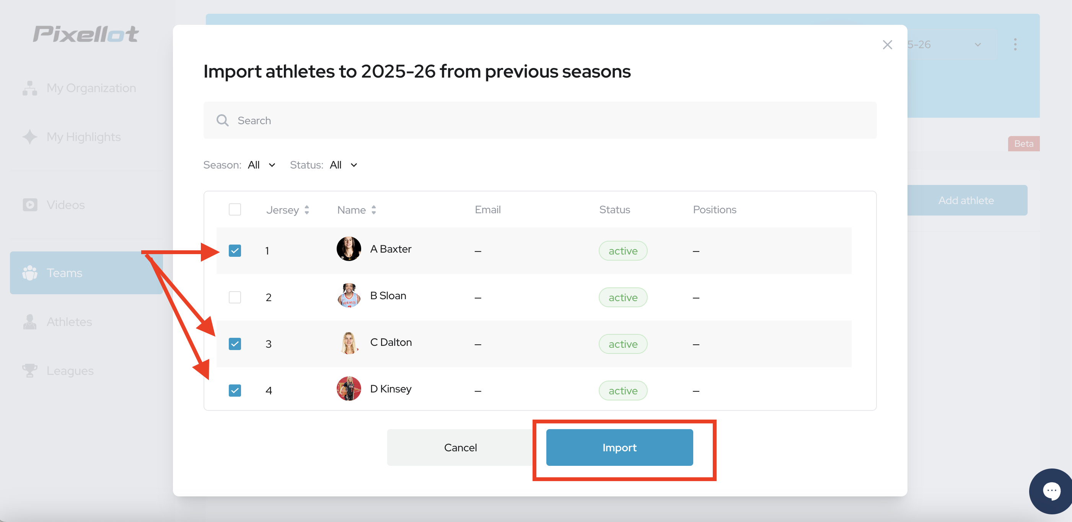Click the Cancel button
Image resolution: width=1072 pixels, height=522 pixels.
tap(460, 447)
